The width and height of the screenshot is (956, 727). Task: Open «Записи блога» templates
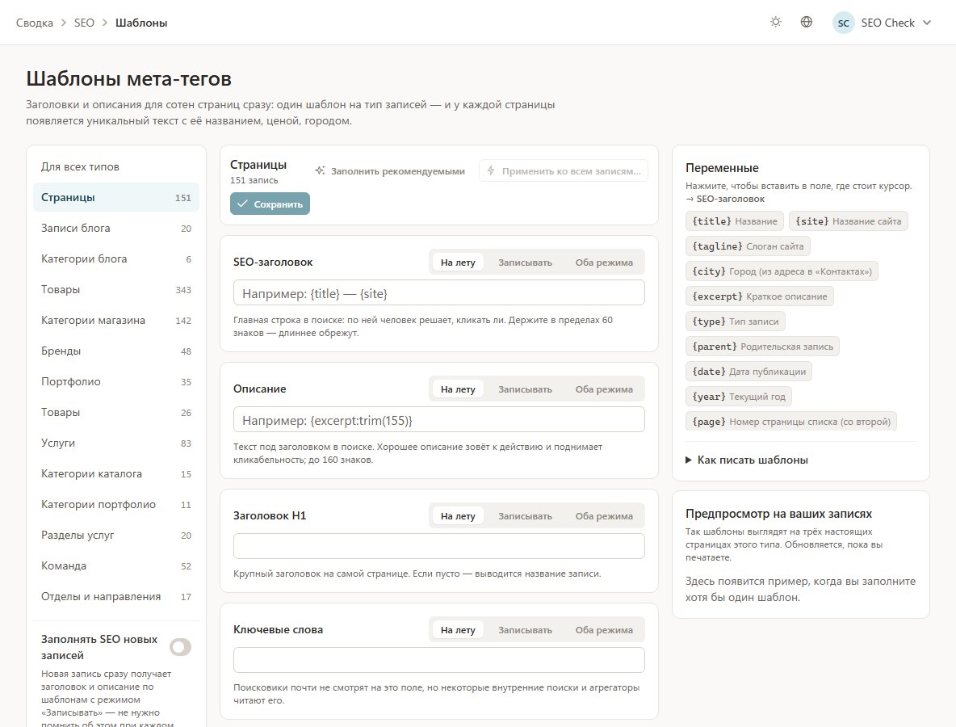coord(115,228)
